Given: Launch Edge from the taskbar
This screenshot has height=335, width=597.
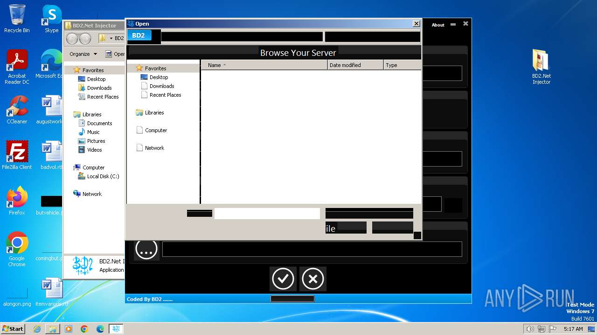Looking at the screenshot, I should 100,329.
